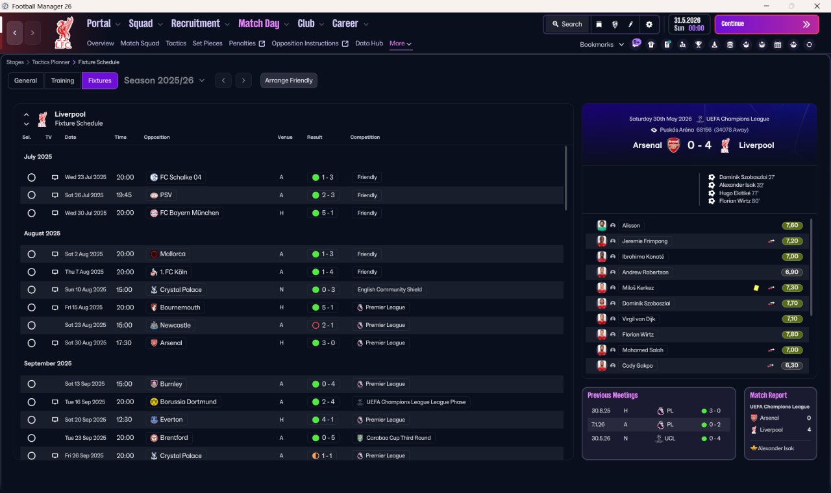Open the Match Day dropdown menu
Viewport: 831px width, 493px height.
point(264,23)
